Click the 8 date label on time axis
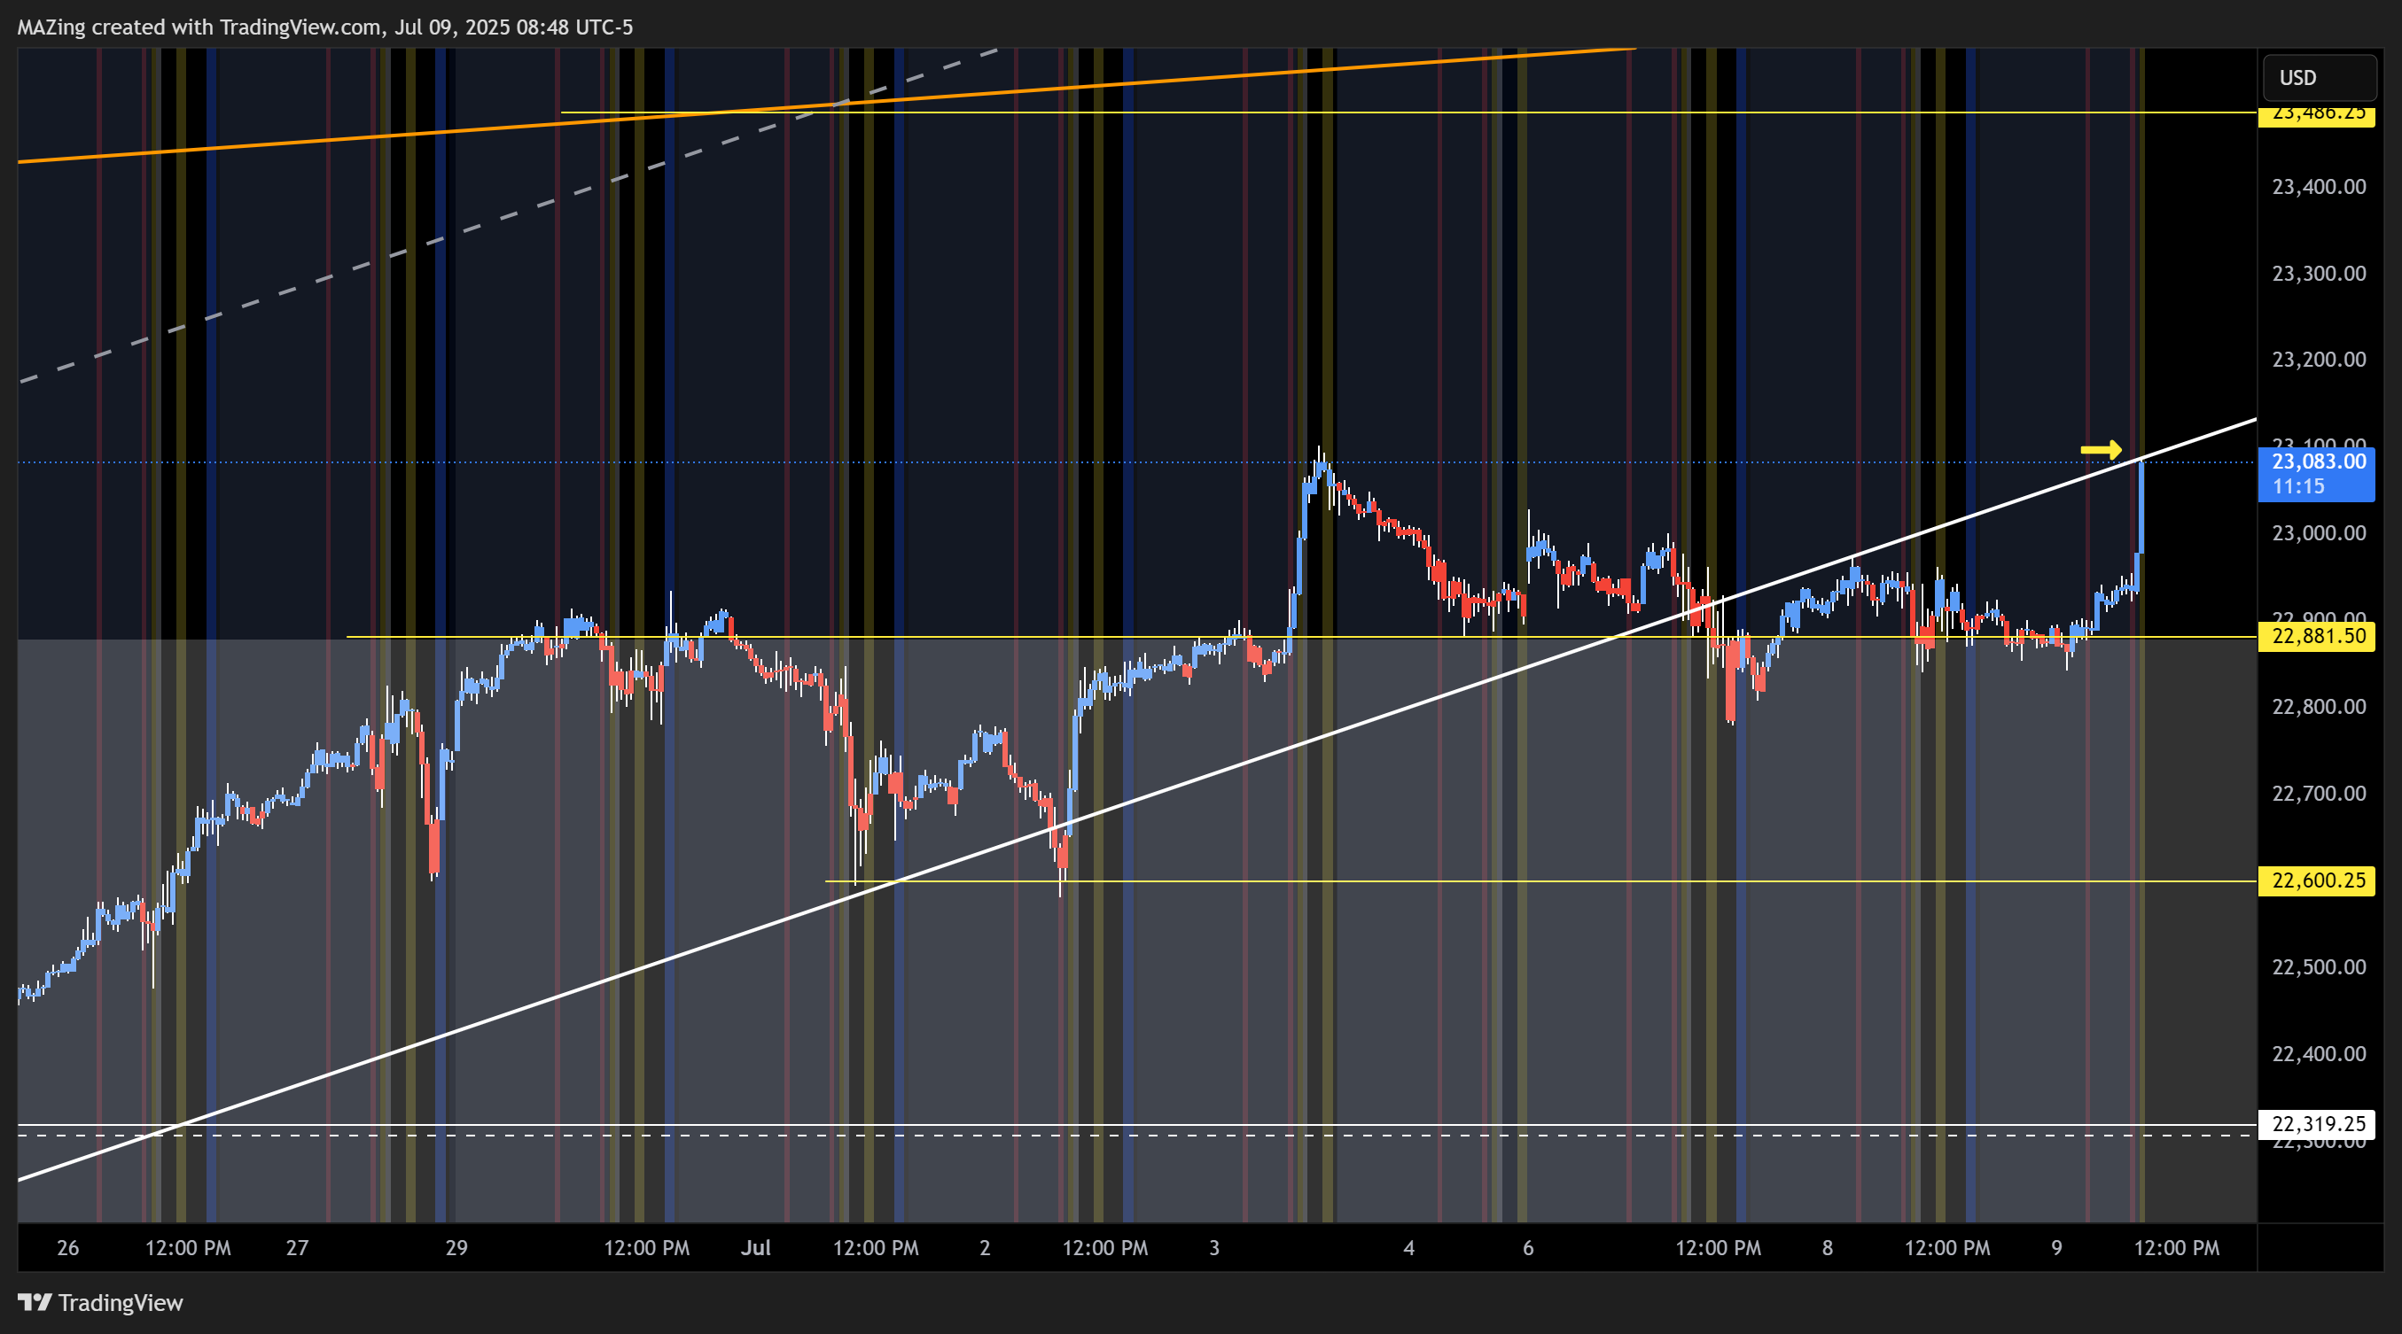Image resolution: width=2402 pixels, height=1334 pixels. coord(1828,1247)
